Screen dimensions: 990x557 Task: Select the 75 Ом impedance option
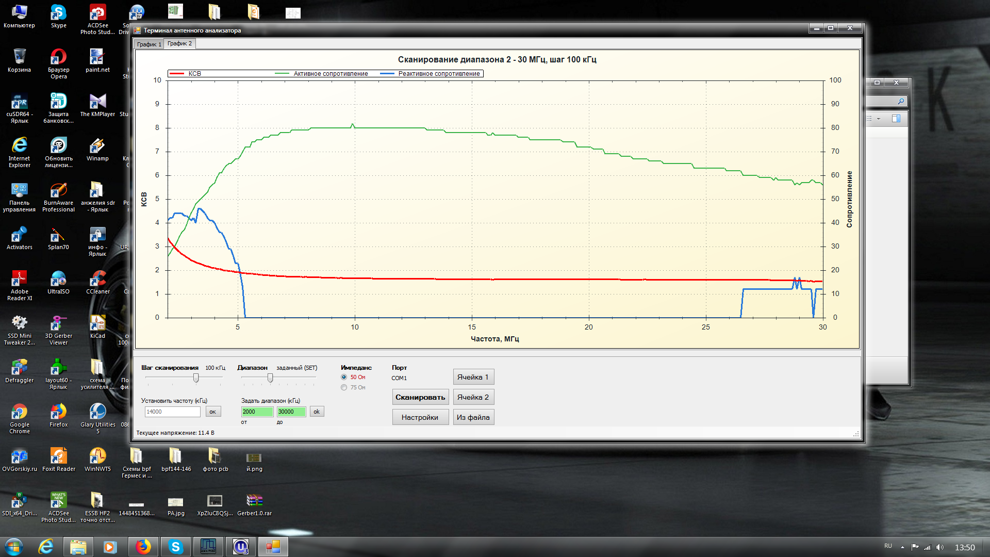point(344,387)
